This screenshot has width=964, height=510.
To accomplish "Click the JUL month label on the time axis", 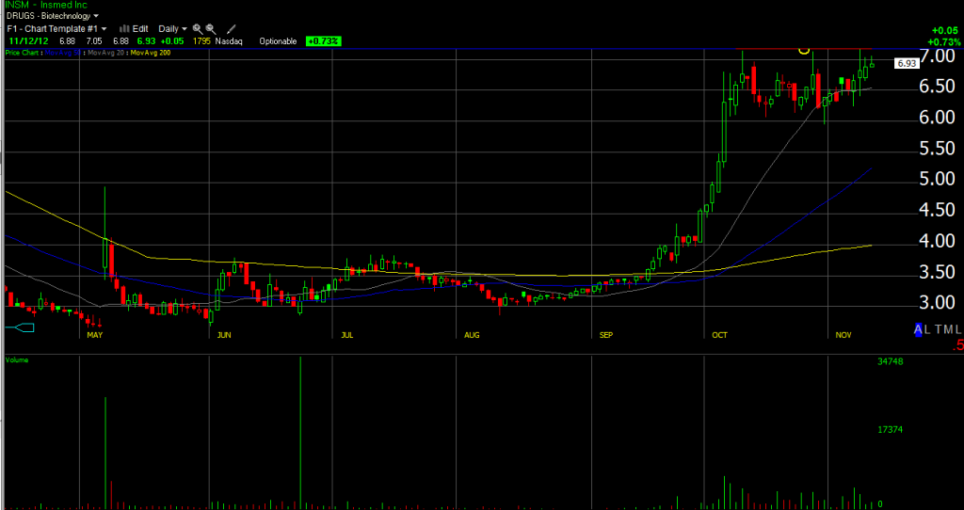I will point(347,336).
